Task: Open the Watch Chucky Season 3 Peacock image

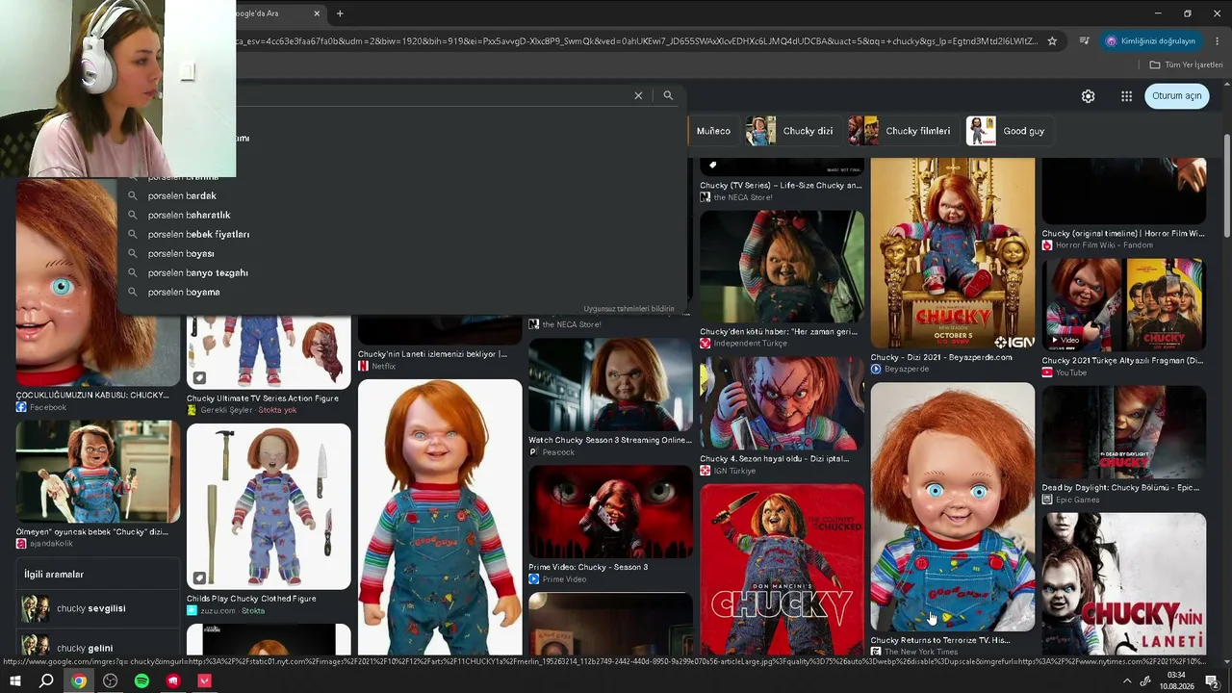Action: 610,384
